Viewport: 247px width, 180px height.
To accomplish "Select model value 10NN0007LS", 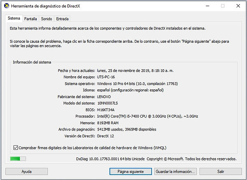I will coord(108,103).
